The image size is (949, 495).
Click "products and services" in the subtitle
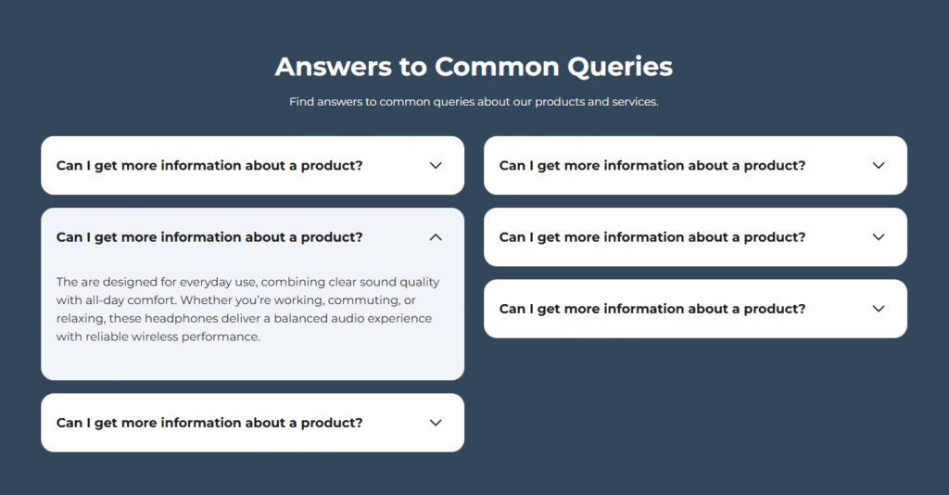click(596, 102)
